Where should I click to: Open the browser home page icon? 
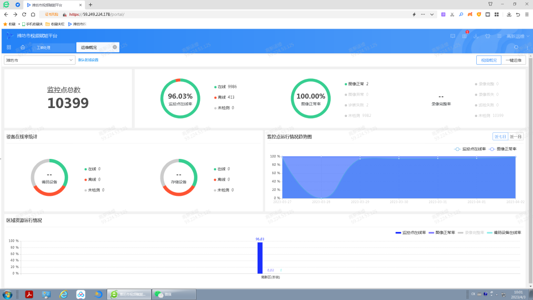tap(33, 15)
